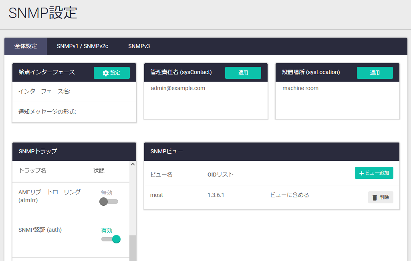Click the ビュー名 column header
This screenshot has width=411, height=261.
click(161, 175)
